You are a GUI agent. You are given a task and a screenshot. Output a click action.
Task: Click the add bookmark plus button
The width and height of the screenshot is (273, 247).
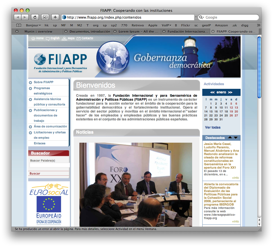[x=55, y=17]
